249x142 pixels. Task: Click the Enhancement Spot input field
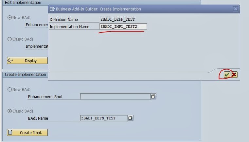coord(115,97)
